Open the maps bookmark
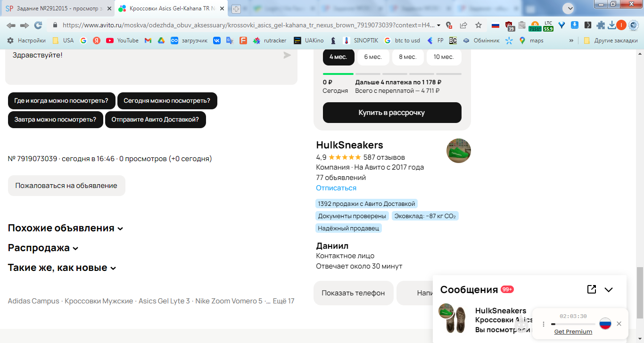Image resolution: width=644 pixels, height=343 pixels. pyautogui.click(x=531, y=41)
